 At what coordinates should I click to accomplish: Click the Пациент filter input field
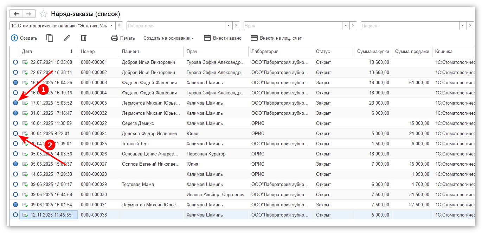(410, 26)
